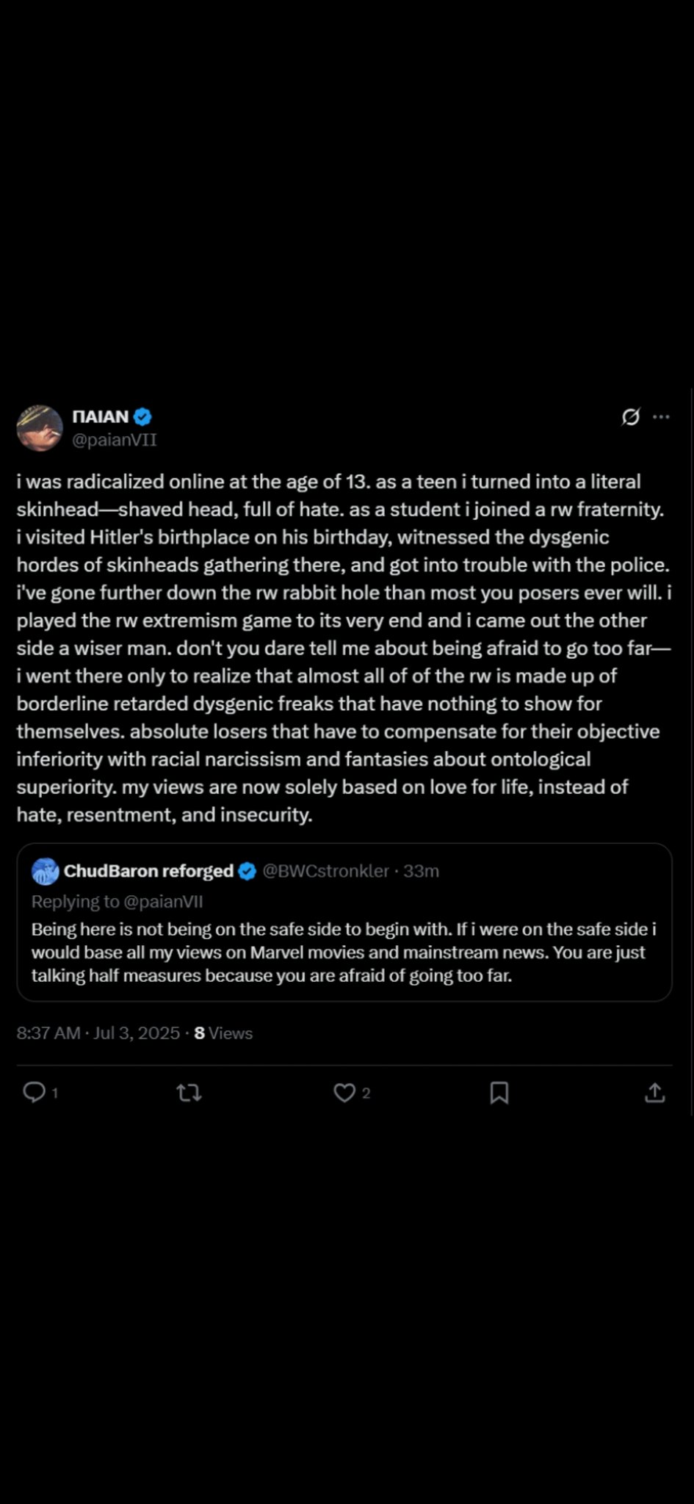Click the 8:37 AM · Jul 3, 2025 timestamp
The width and height of the screenshot is (694, 1504).
coord(98,1033)
